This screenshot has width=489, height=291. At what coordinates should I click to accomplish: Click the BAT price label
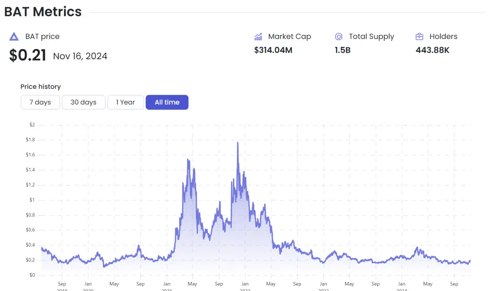pyautogui.click(x=42, y=36)
